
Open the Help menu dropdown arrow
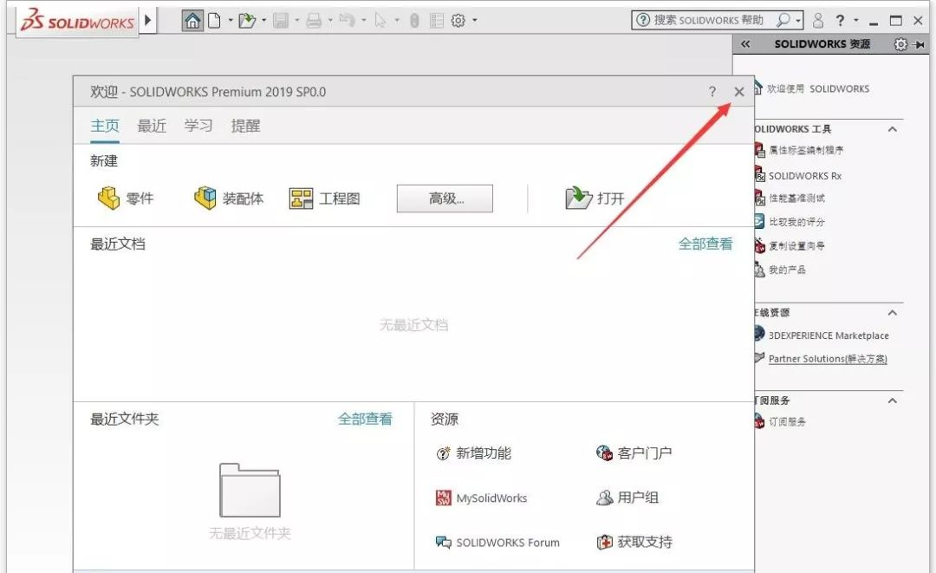tap(856, 21)
